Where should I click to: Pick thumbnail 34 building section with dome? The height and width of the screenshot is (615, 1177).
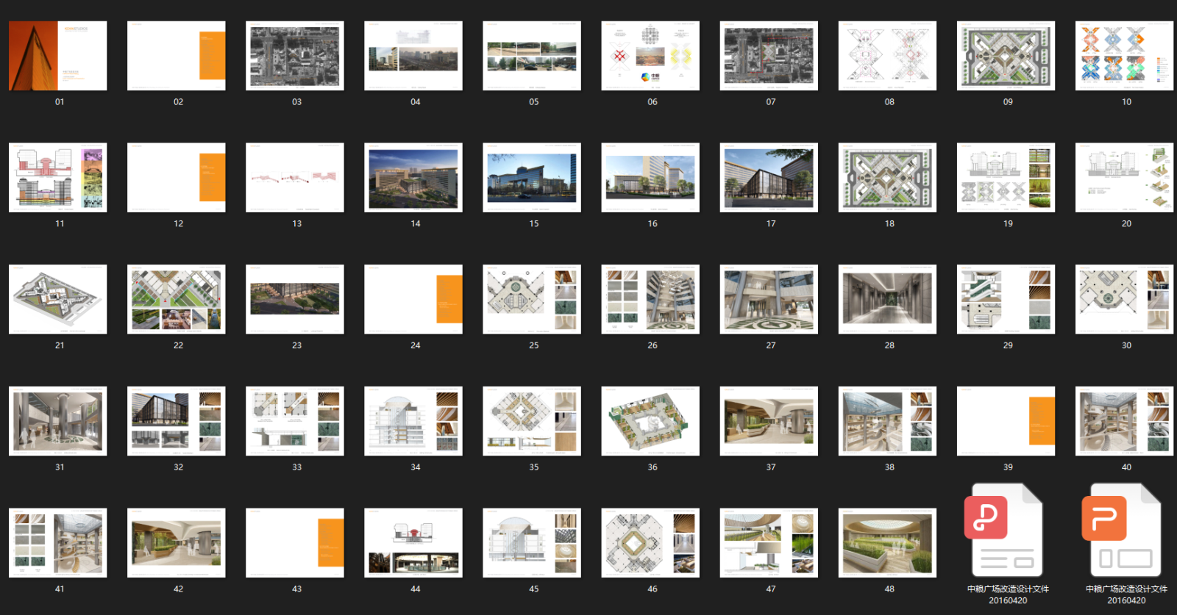pos(413,421)
